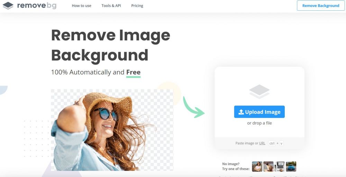Click the green curved arrow graphic

193,107
